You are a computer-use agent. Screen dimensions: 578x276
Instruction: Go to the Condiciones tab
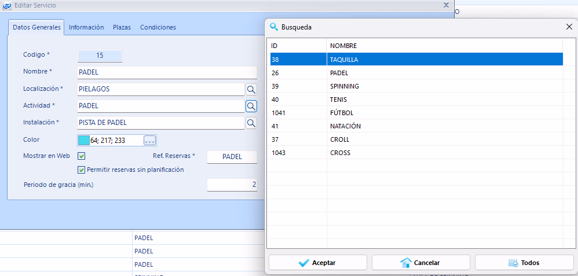click(158, 27)
